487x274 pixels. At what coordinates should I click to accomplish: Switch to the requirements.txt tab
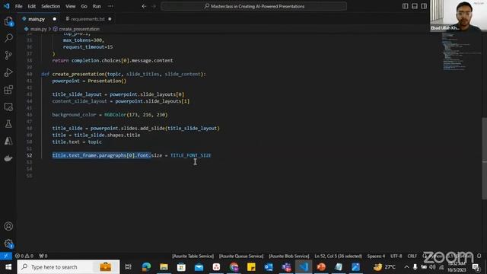[88, 19]
